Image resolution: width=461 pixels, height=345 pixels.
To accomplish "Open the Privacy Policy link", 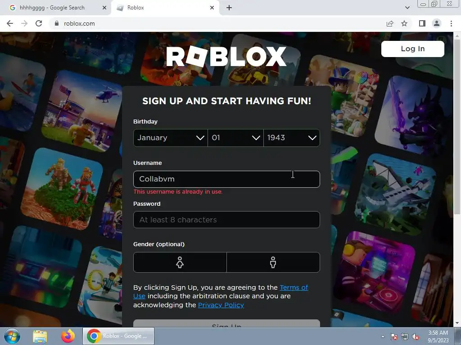I will pyautogui.click(x=221, y=305).
